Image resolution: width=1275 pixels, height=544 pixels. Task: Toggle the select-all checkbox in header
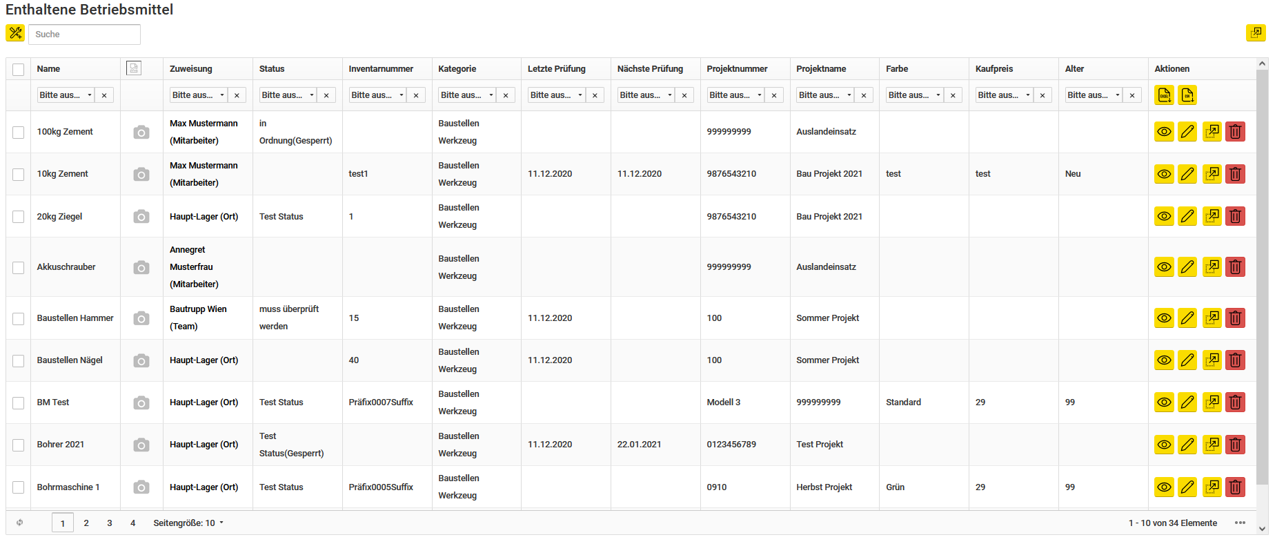click(19, 69)
